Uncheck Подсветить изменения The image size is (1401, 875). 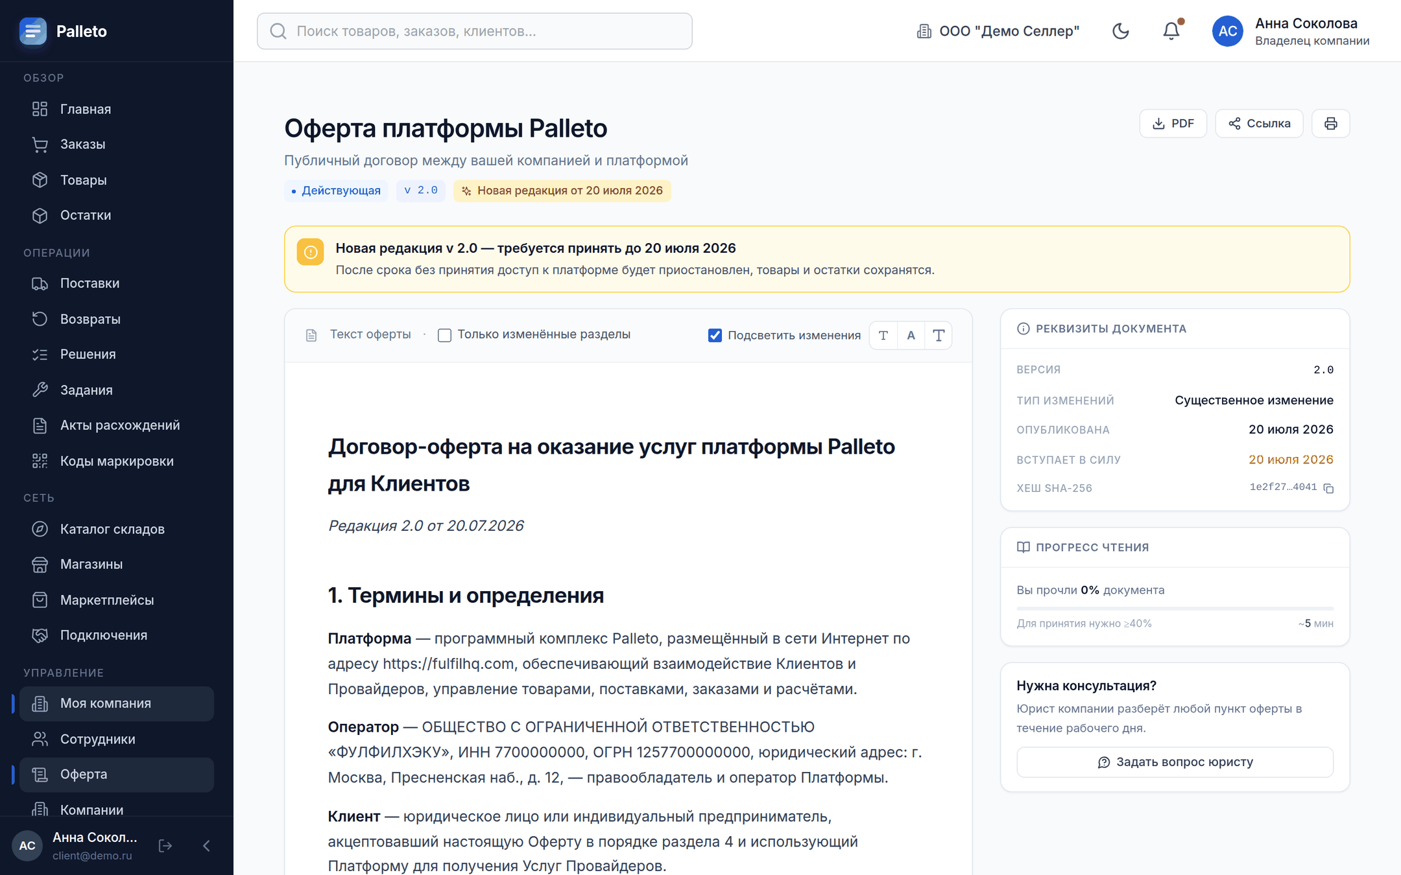[715, 335]
